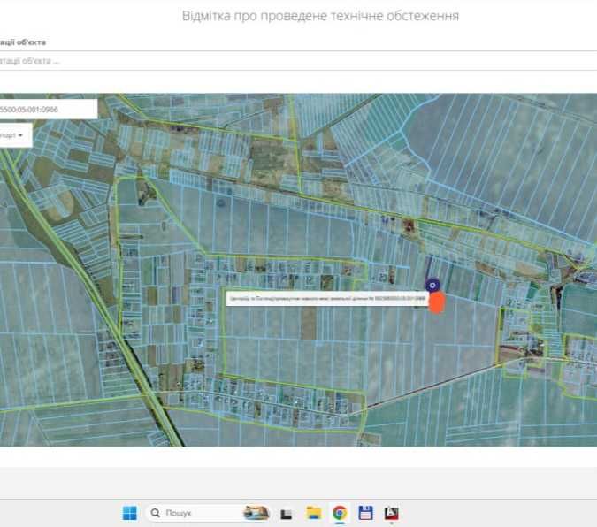Click the object location field label
The height and width of the screenshot is (527, 597).
point(23,42)
